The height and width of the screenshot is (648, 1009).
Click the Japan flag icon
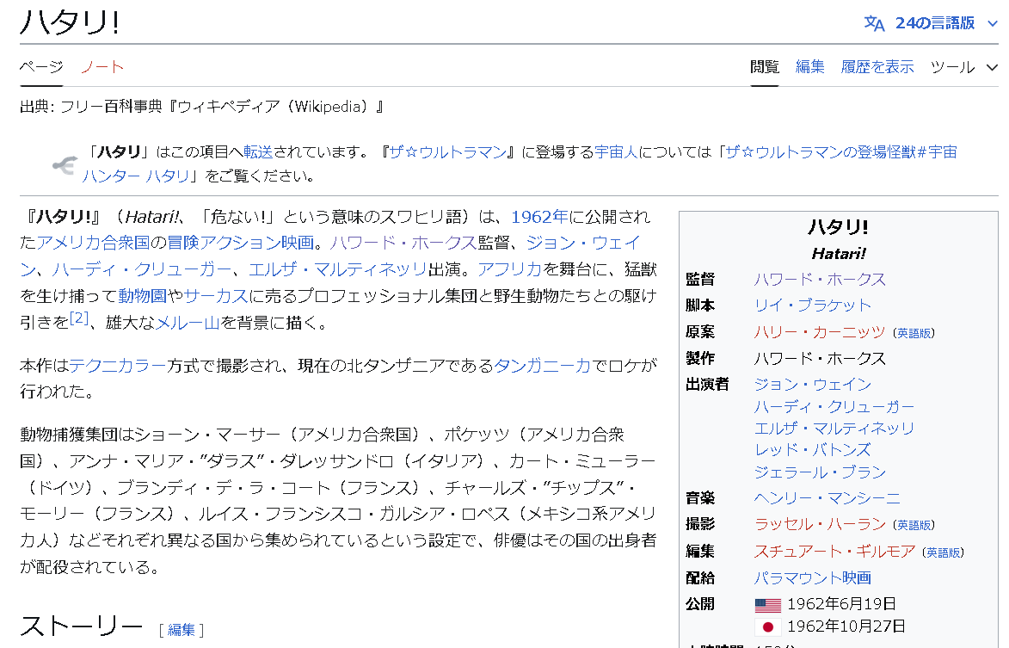coord(767,626)
